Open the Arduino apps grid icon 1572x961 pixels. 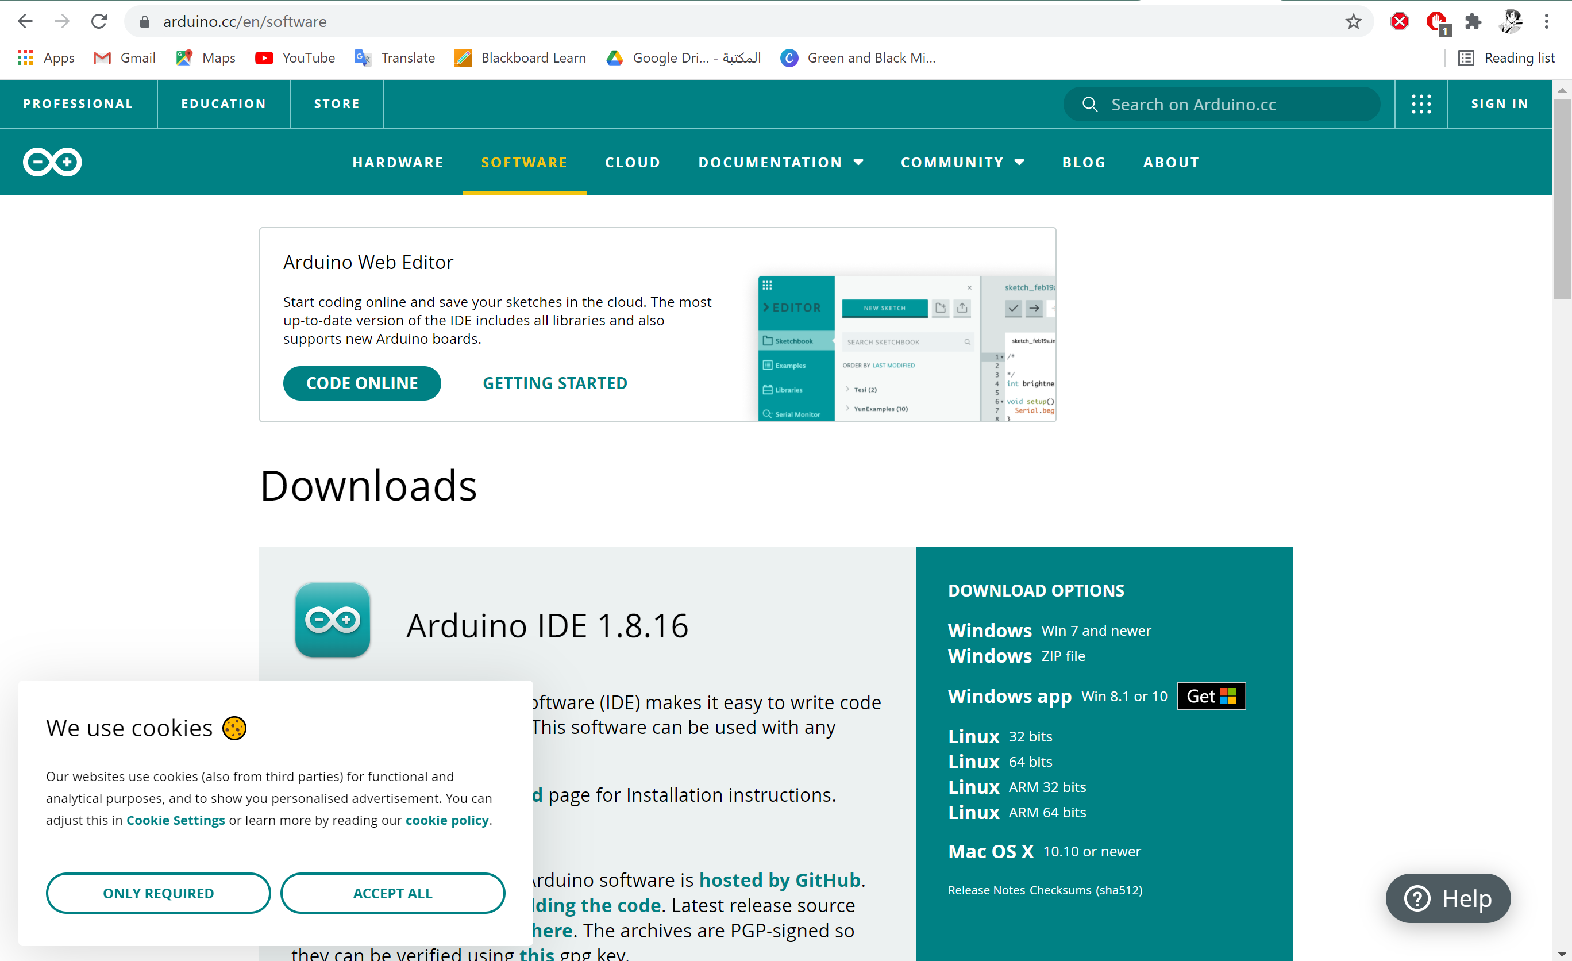(1421, 104)
